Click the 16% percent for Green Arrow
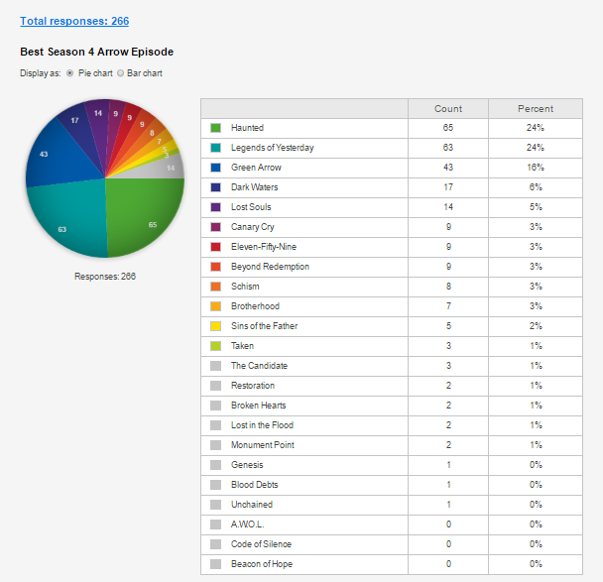This screenshot has height=582, width=603. pyautogui.click(x=536, y=168)
